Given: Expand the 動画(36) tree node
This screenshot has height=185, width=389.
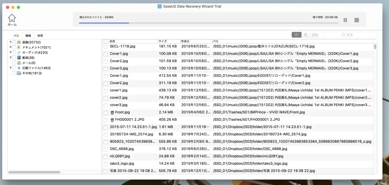Looking at the screenshot, I should click(11, 57).
